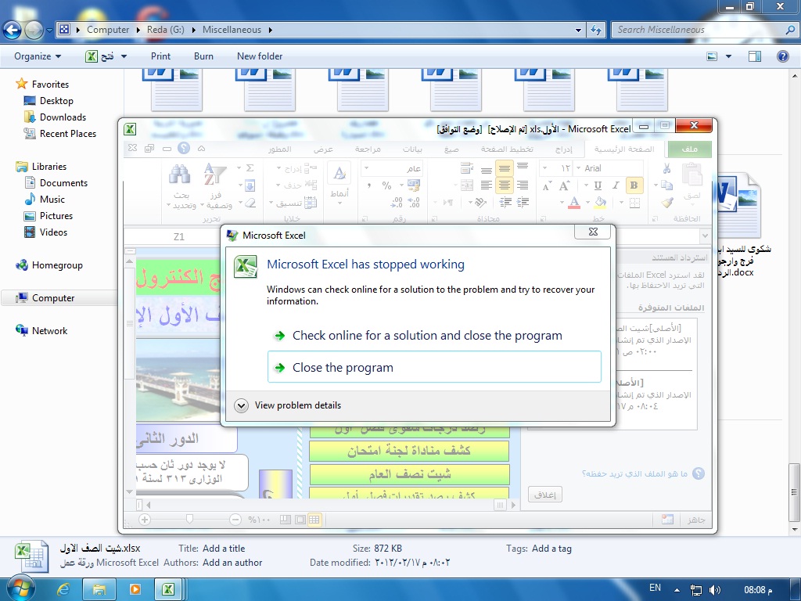Toggle Middle vertical alignment in Excel

pos(505,168)
